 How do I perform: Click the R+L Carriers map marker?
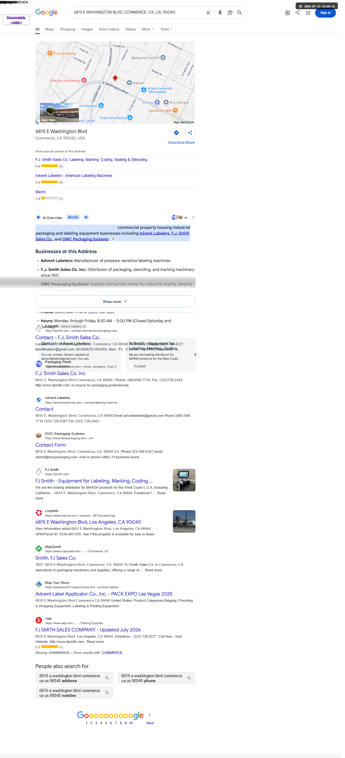tap(166, 102)
